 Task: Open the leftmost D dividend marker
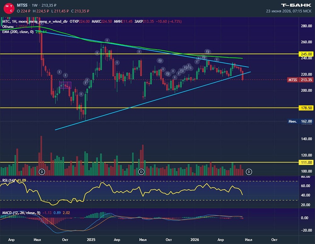(x=42, y=172)
